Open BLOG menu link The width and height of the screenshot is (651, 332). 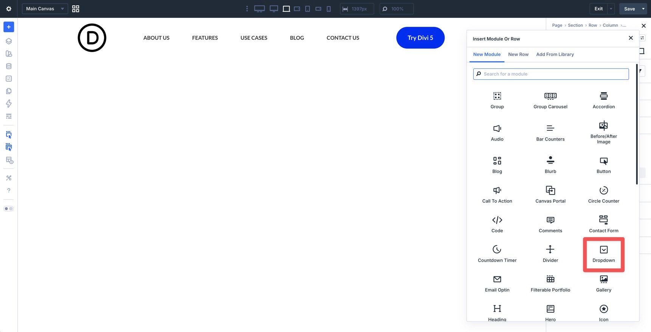point(297,38)
